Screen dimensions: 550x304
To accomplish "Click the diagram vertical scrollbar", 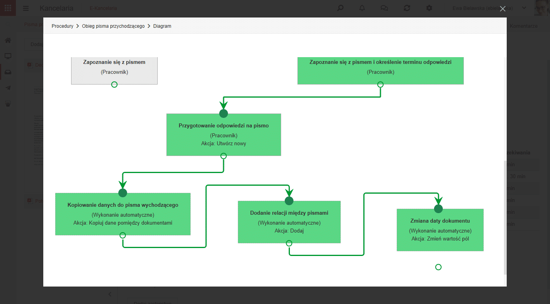I will pyautogui.click(x=505, y=217).
